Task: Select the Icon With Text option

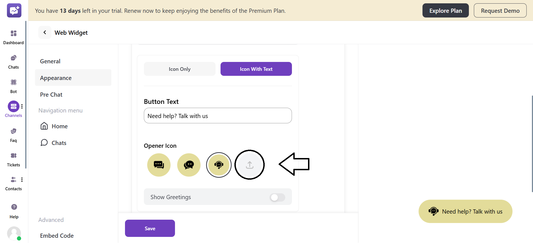Action: coord(256,69)
